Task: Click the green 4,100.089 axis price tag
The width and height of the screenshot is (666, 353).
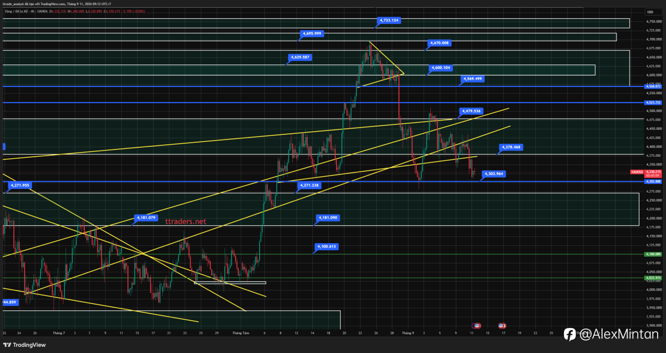Action: coord(652,254)
